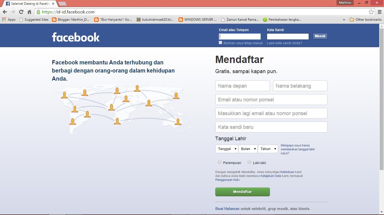Viewport: 384px width, 215px height.
Task: Open the Chrome hamburger menu
Action: point(380,12)
